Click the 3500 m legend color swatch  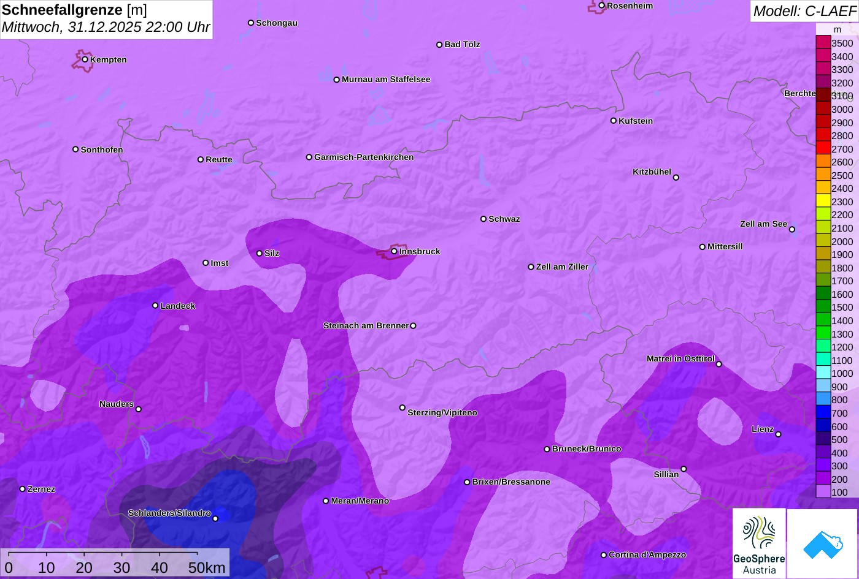pos(823,43)
